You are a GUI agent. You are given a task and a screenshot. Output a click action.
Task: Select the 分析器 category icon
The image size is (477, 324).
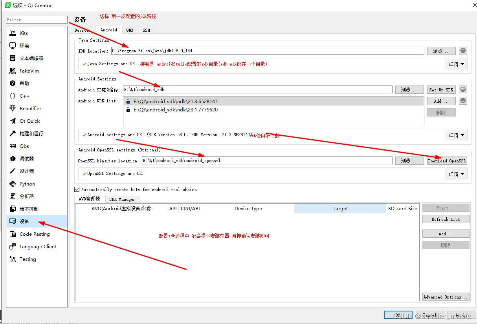[x=13, y=197]
